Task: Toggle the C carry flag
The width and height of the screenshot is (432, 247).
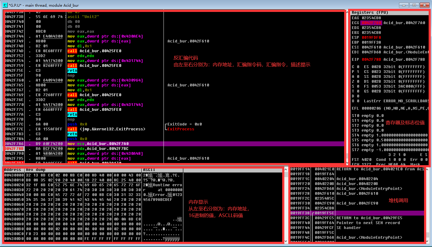Action: (x=354, y=67)
